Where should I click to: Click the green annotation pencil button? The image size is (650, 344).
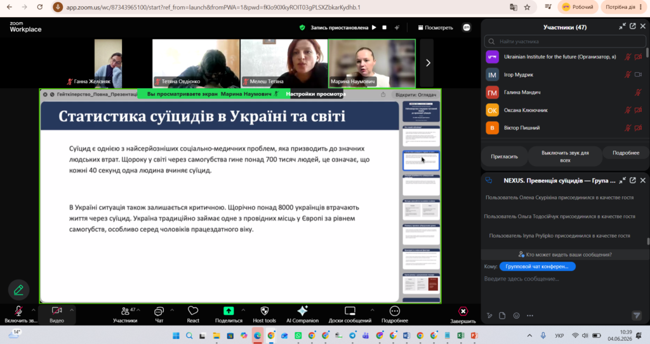click(x=18, y=290)
